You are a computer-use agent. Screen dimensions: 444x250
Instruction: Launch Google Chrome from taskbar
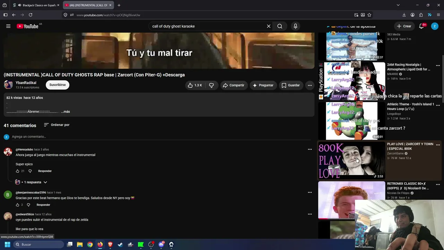(90, 244)
